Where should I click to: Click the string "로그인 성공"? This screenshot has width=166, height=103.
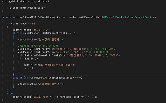click(x=41, y=30)
